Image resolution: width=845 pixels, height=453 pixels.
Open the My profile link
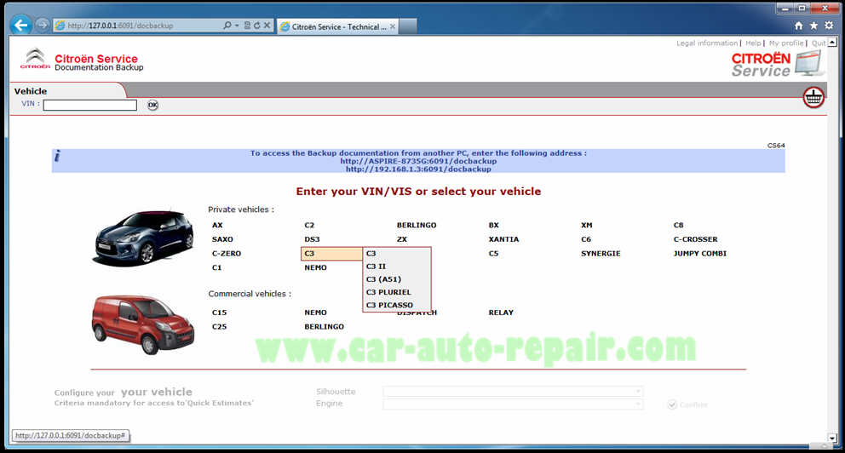pos(785,43)
